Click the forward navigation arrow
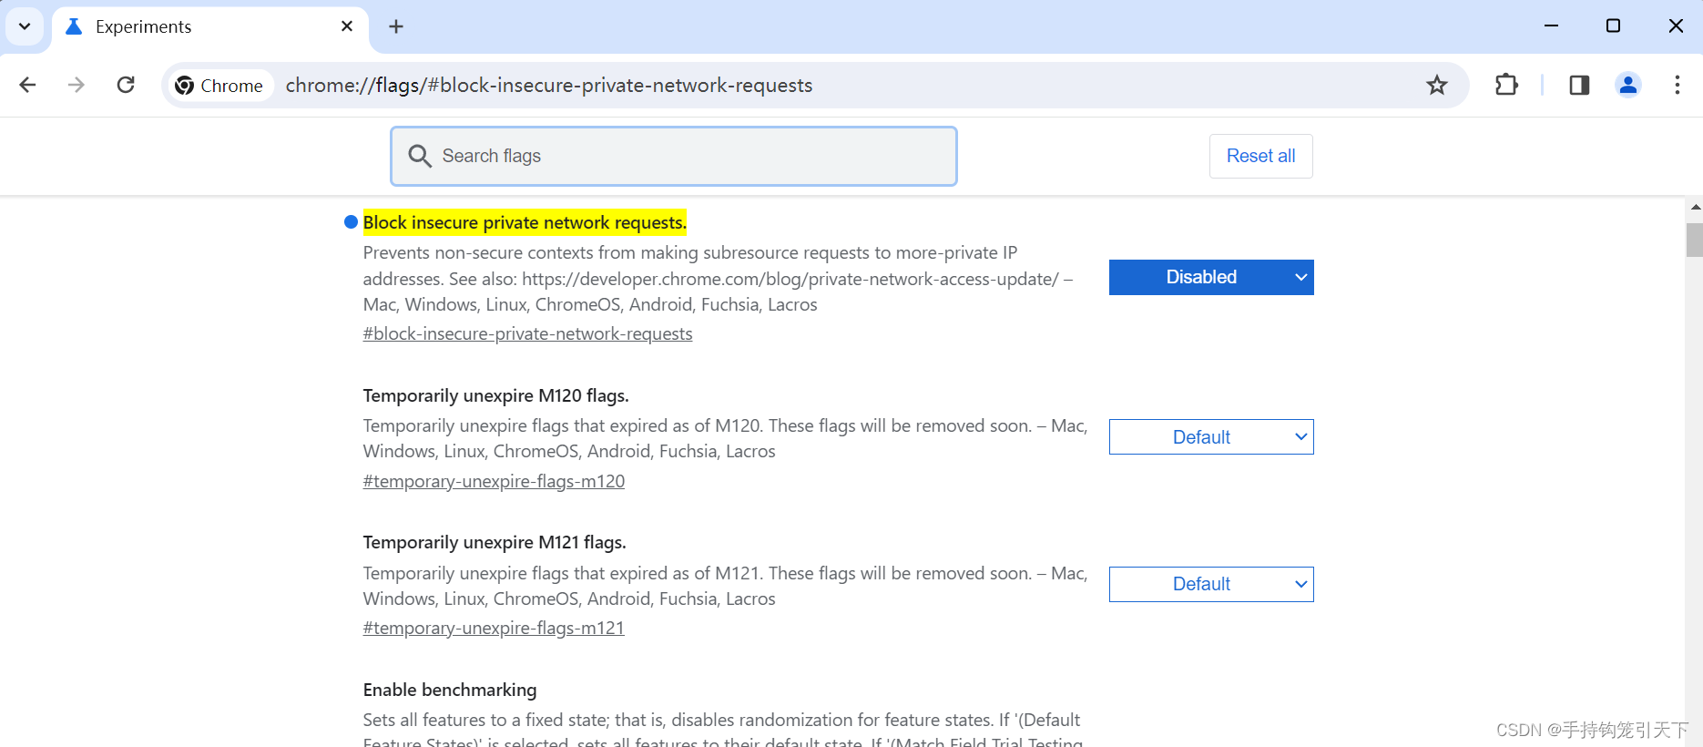Image resolution: width=1703 pixels, height=747 pixels. point(76,85)
